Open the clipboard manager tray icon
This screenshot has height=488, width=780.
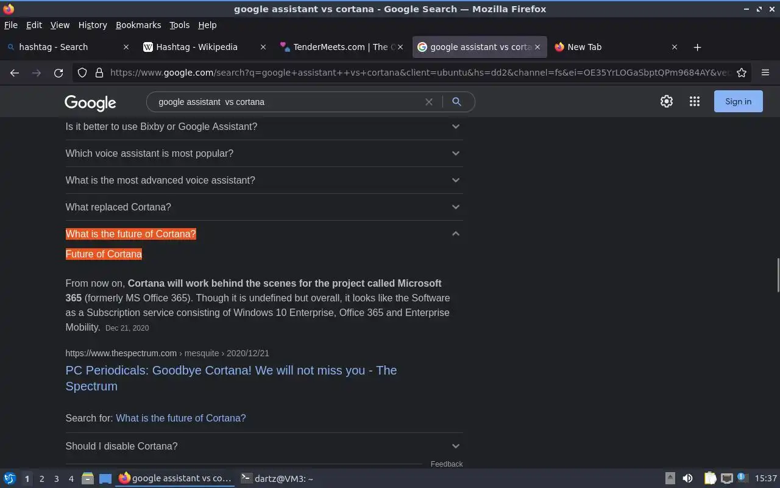711,478
